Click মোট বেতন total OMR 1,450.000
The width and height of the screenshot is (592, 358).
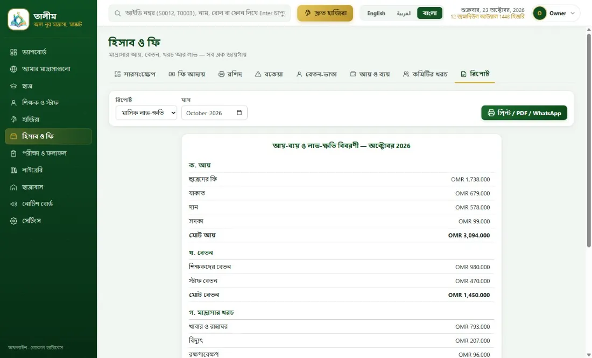click(469, 295)
